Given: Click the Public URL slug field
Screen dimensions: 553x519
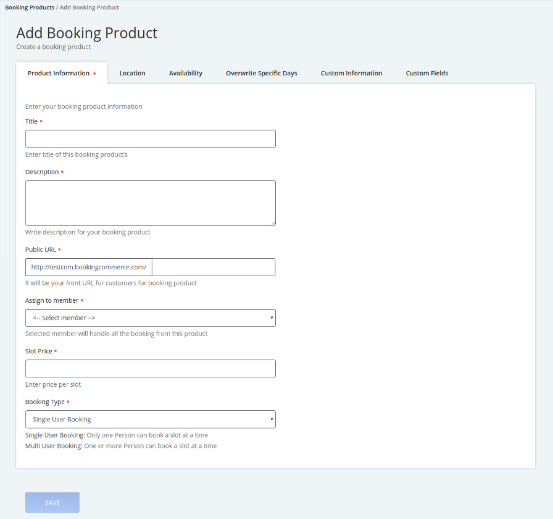Looking at the screenshot, I should (214, 268).
